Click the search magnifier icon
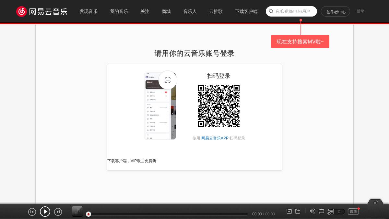This screenshot has height=219, width=389. pyautogui.click(x=271, y=11)
